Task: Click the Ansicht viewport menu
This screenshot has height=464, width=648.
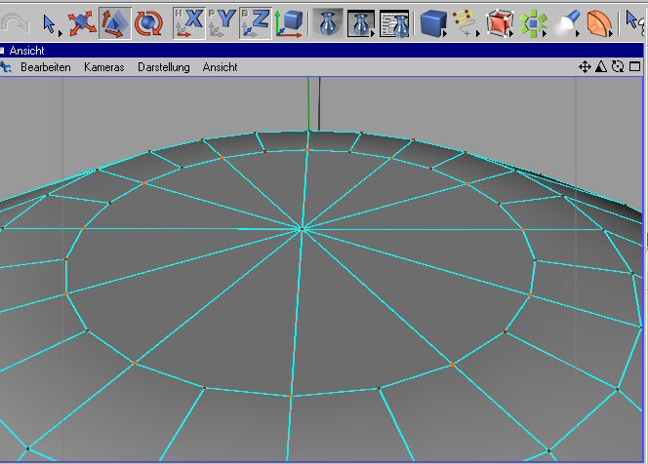Action: coord(220,67)
